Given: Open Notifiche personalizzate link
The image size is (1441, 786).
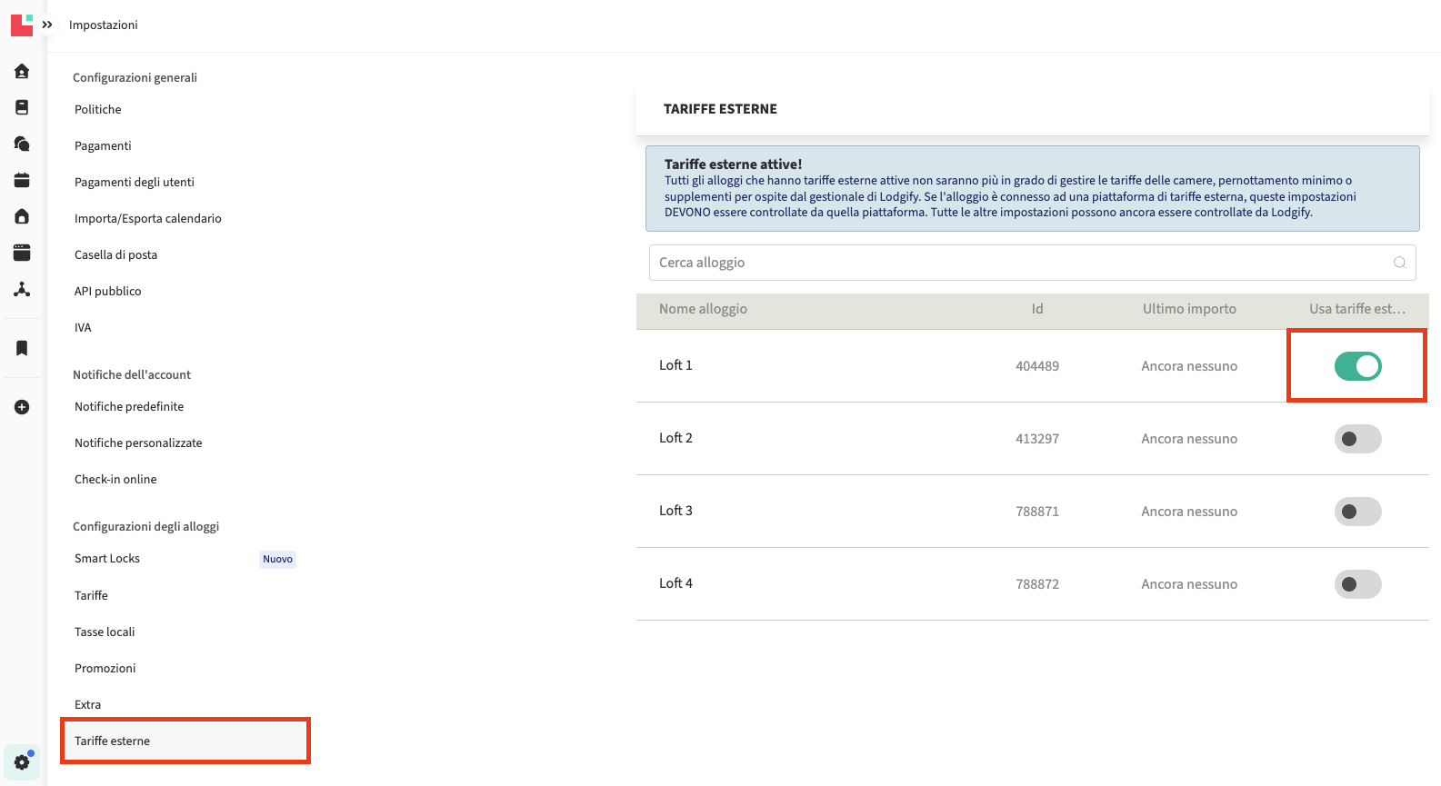Looking at the screenshot, I should point(138,443).
